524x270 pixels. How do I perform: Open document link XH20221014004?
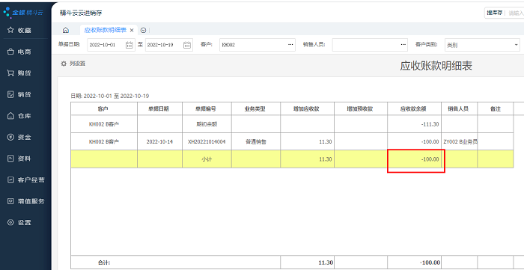207,141
